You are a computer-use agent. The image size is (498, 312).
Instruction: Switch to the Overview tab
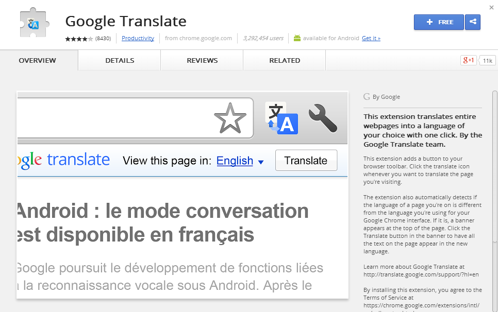38,60
